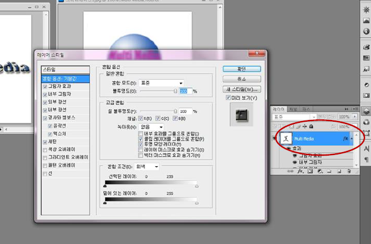Toggle the 내부 그림자 checkbox in the style list

pyautogui.click(x=45, y=95)
